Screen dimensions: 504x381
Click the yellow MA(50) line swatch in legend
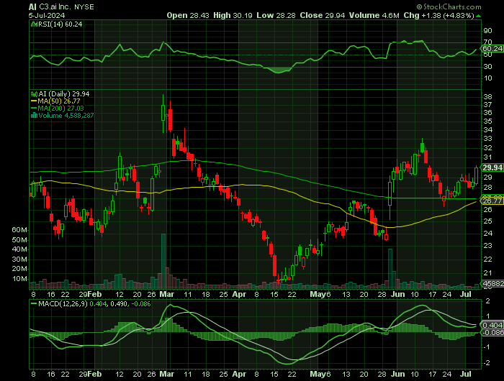pos(34,101)
